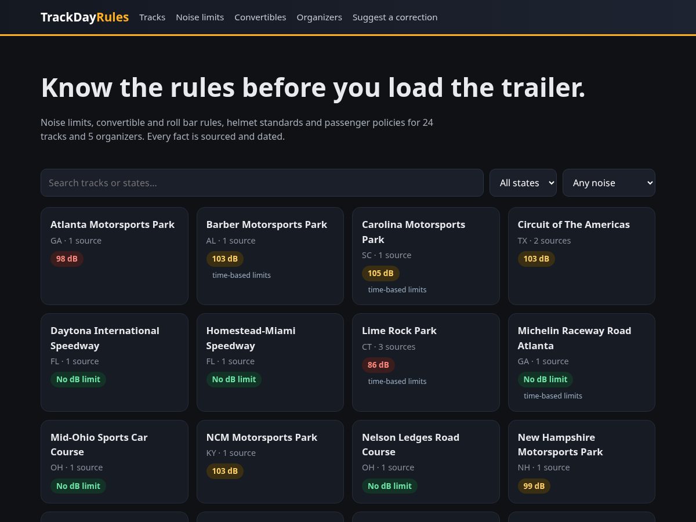
Task: Open Michelin Raceway Road Atlanta card
Action: (582, 362)
